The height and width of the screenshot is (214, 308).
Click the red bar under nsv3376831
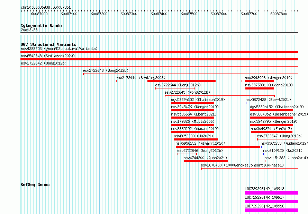260,88
